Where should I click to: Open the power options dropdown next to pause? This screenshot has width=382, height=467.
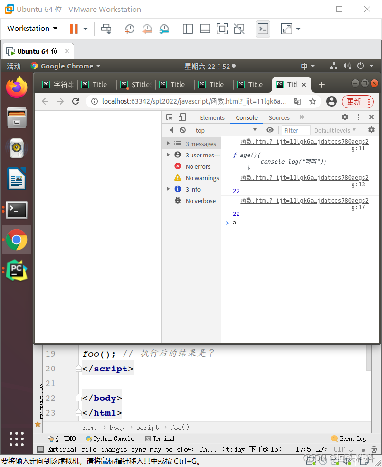(x=86, y=29)
